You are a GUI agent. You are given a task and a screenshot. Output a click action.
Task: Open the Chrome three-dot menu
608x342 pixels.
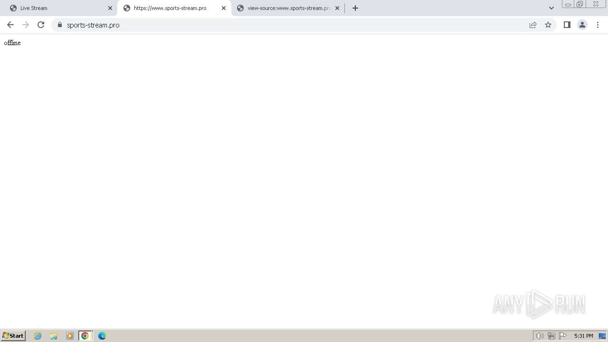pyautogui.click(x=598, y=25)
